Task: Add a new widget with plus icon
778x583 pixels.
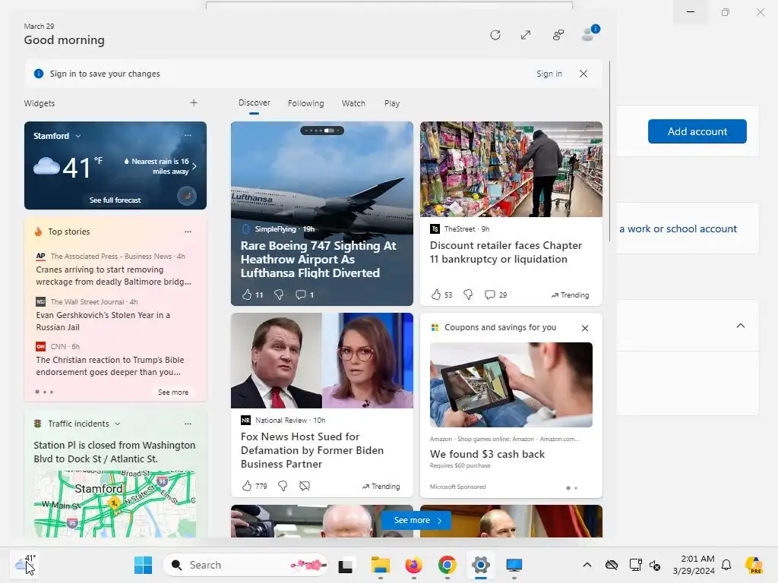Action: tap(194, 102)
